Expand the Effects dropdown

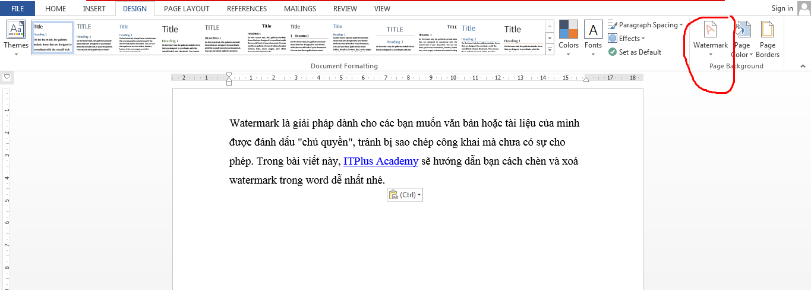pyautogui.click(x=643, y=39)
